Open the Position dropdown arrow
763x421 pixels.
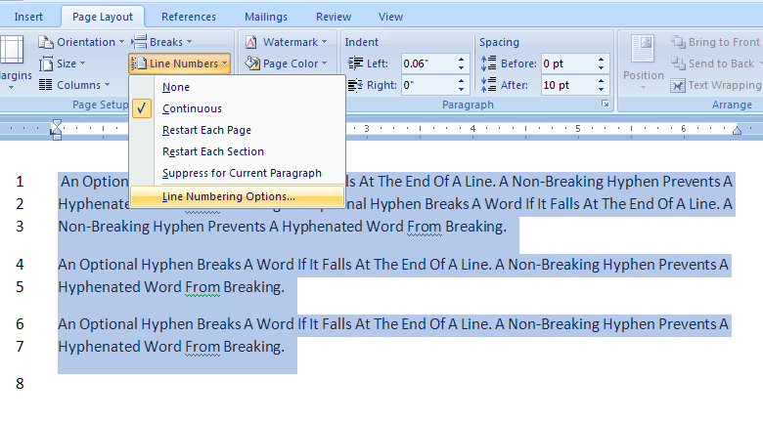click(x=644, y=88)
